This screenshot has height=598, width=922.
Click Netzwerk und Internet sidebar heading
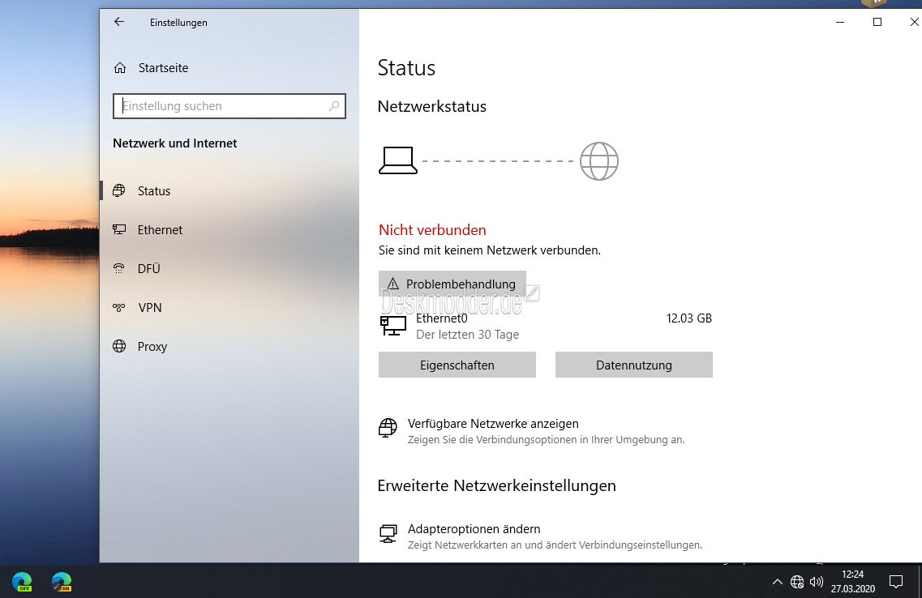pos(174,143)
